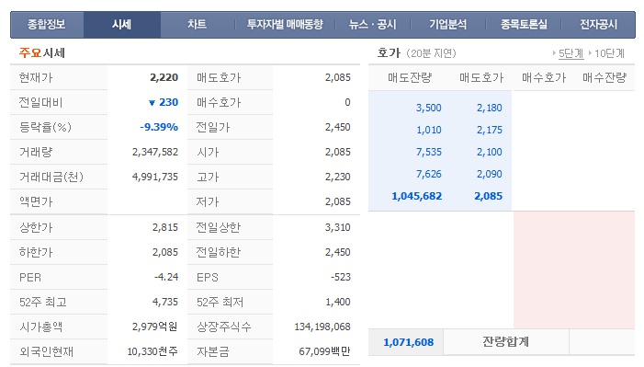Click the ask quantity 3,500
The width and height of the screenshot is (644, 367).
tap(429, 108)
